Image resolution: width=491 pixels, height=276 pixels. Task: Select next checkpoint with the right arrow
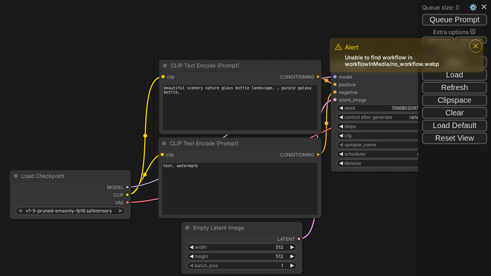coord(120,211)
